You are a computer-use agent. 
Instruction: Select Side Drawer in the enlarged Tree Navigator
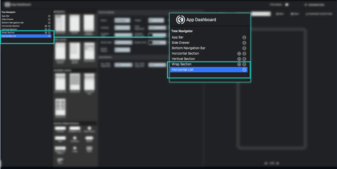(x=181, y=43)
